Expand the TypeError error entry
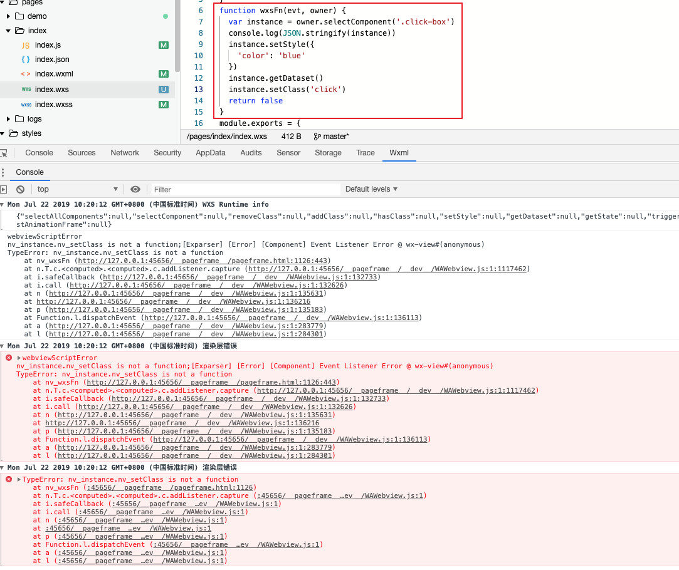 [19, 480]
